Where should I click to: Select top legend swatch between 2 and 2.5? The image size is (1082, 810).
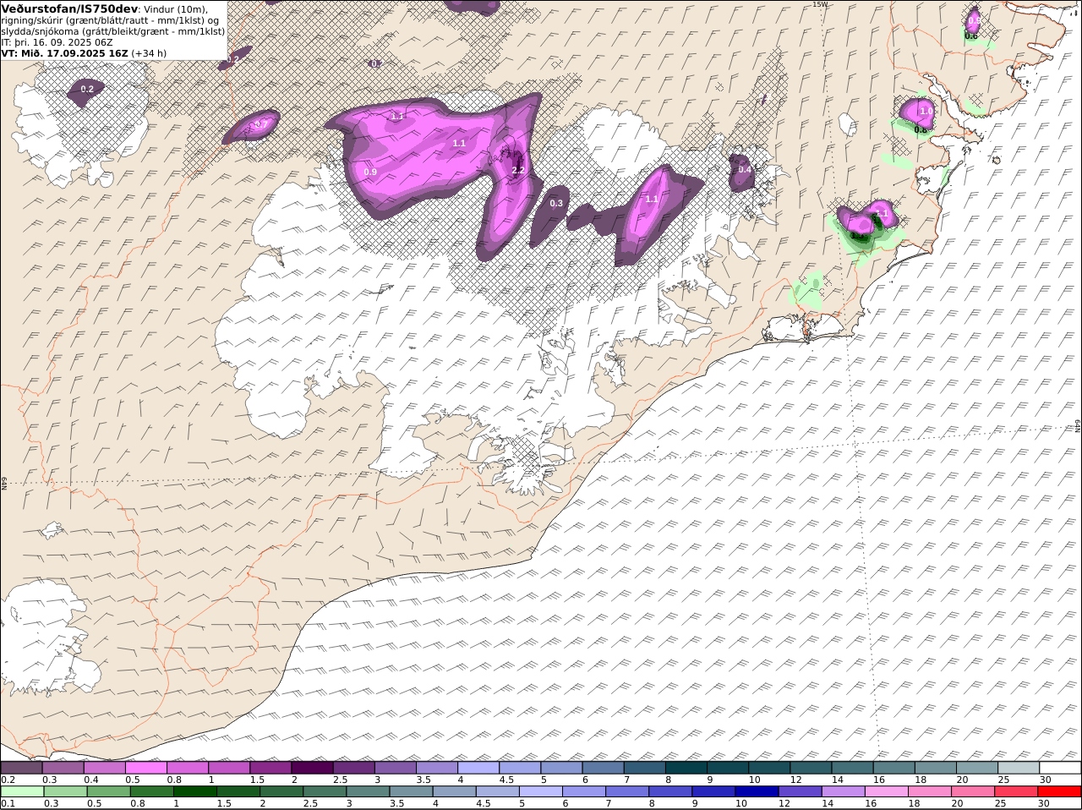point(311,768)
